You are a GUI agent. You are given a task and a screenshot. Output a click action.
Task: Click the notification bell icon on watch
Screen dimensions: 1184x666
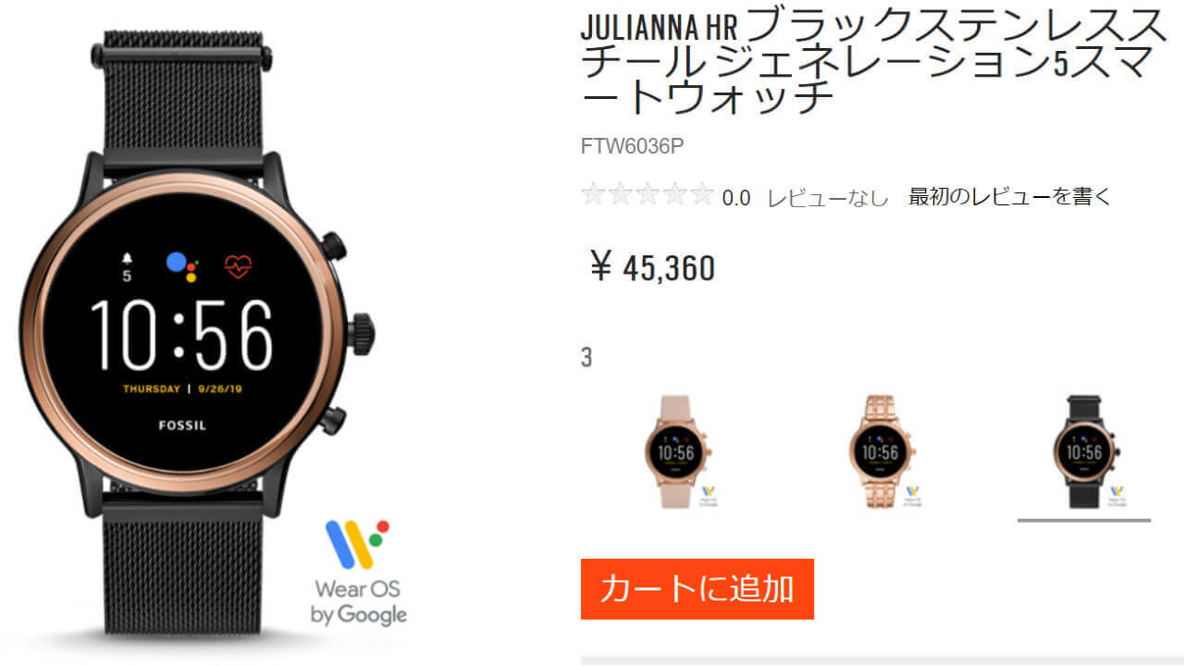(127, 259)
